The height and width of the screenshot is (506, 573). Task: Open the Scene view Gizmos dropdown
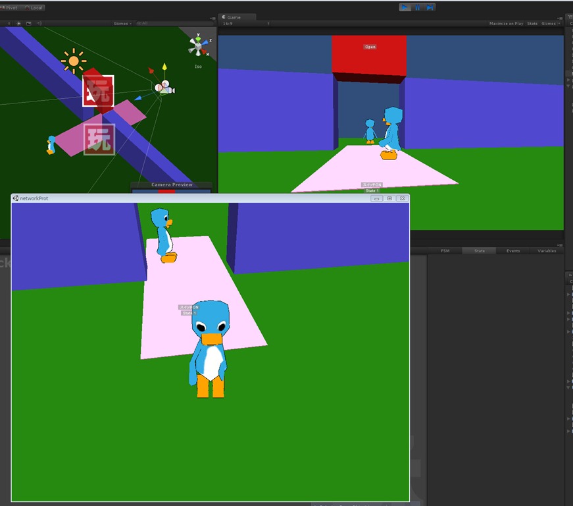coord(122,23)
